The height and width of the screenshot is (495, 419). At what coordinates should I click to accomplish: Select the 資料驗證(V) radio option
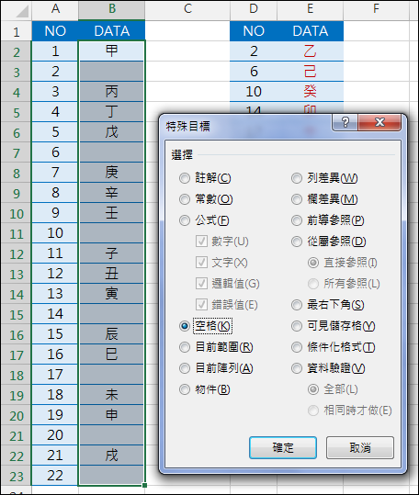tap(297, 368)
